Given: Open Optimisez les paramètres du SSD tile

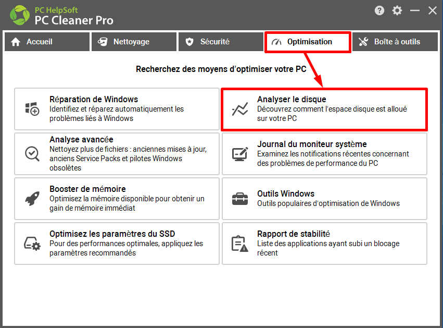Looking at the screenshot, I should [x=117, y=244].
